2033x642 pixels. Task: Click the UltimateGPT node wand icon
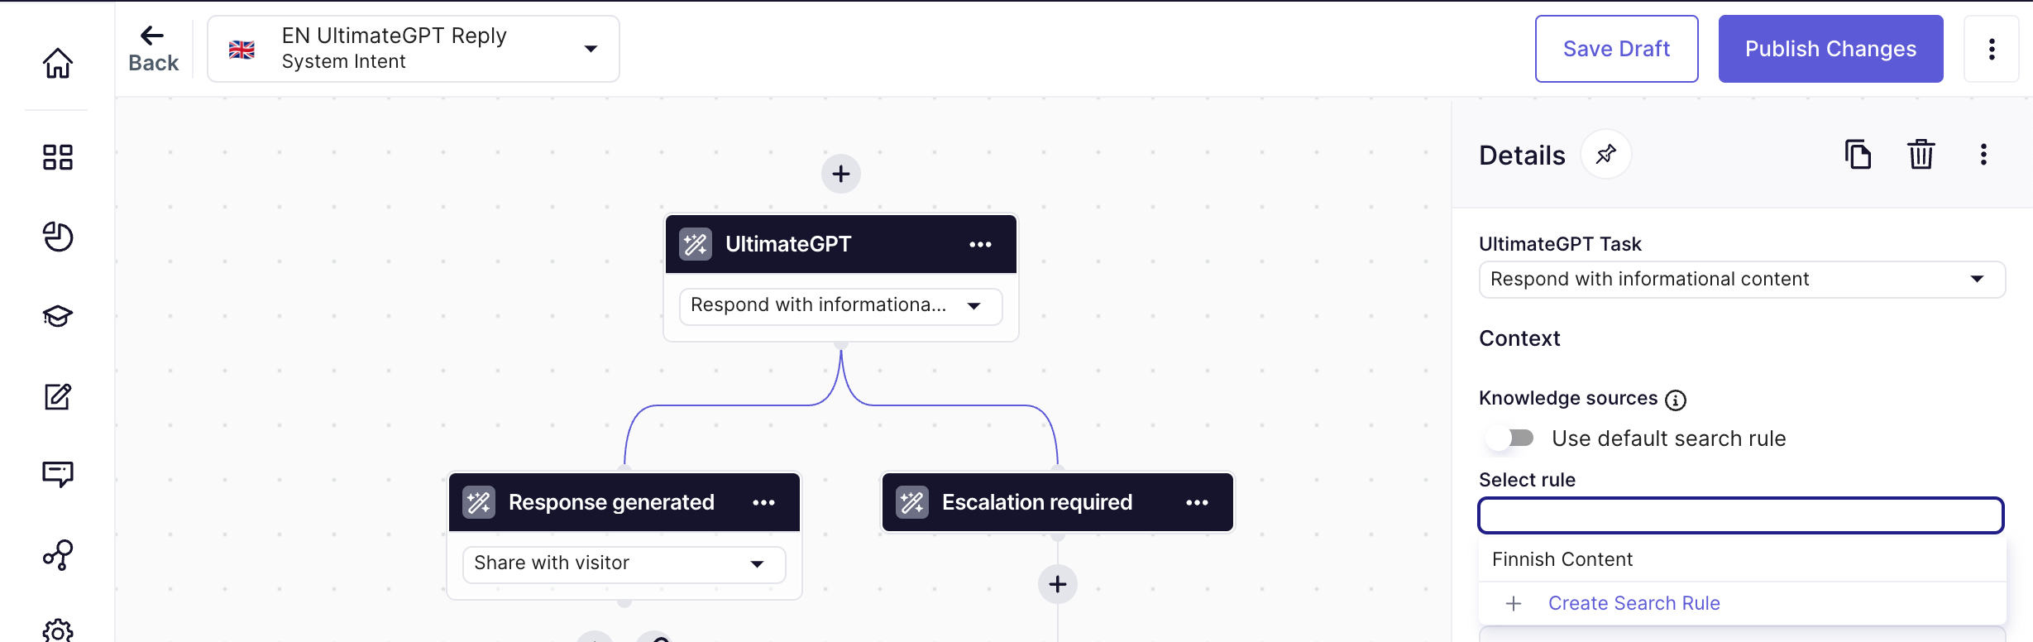(x=696, y=244)
